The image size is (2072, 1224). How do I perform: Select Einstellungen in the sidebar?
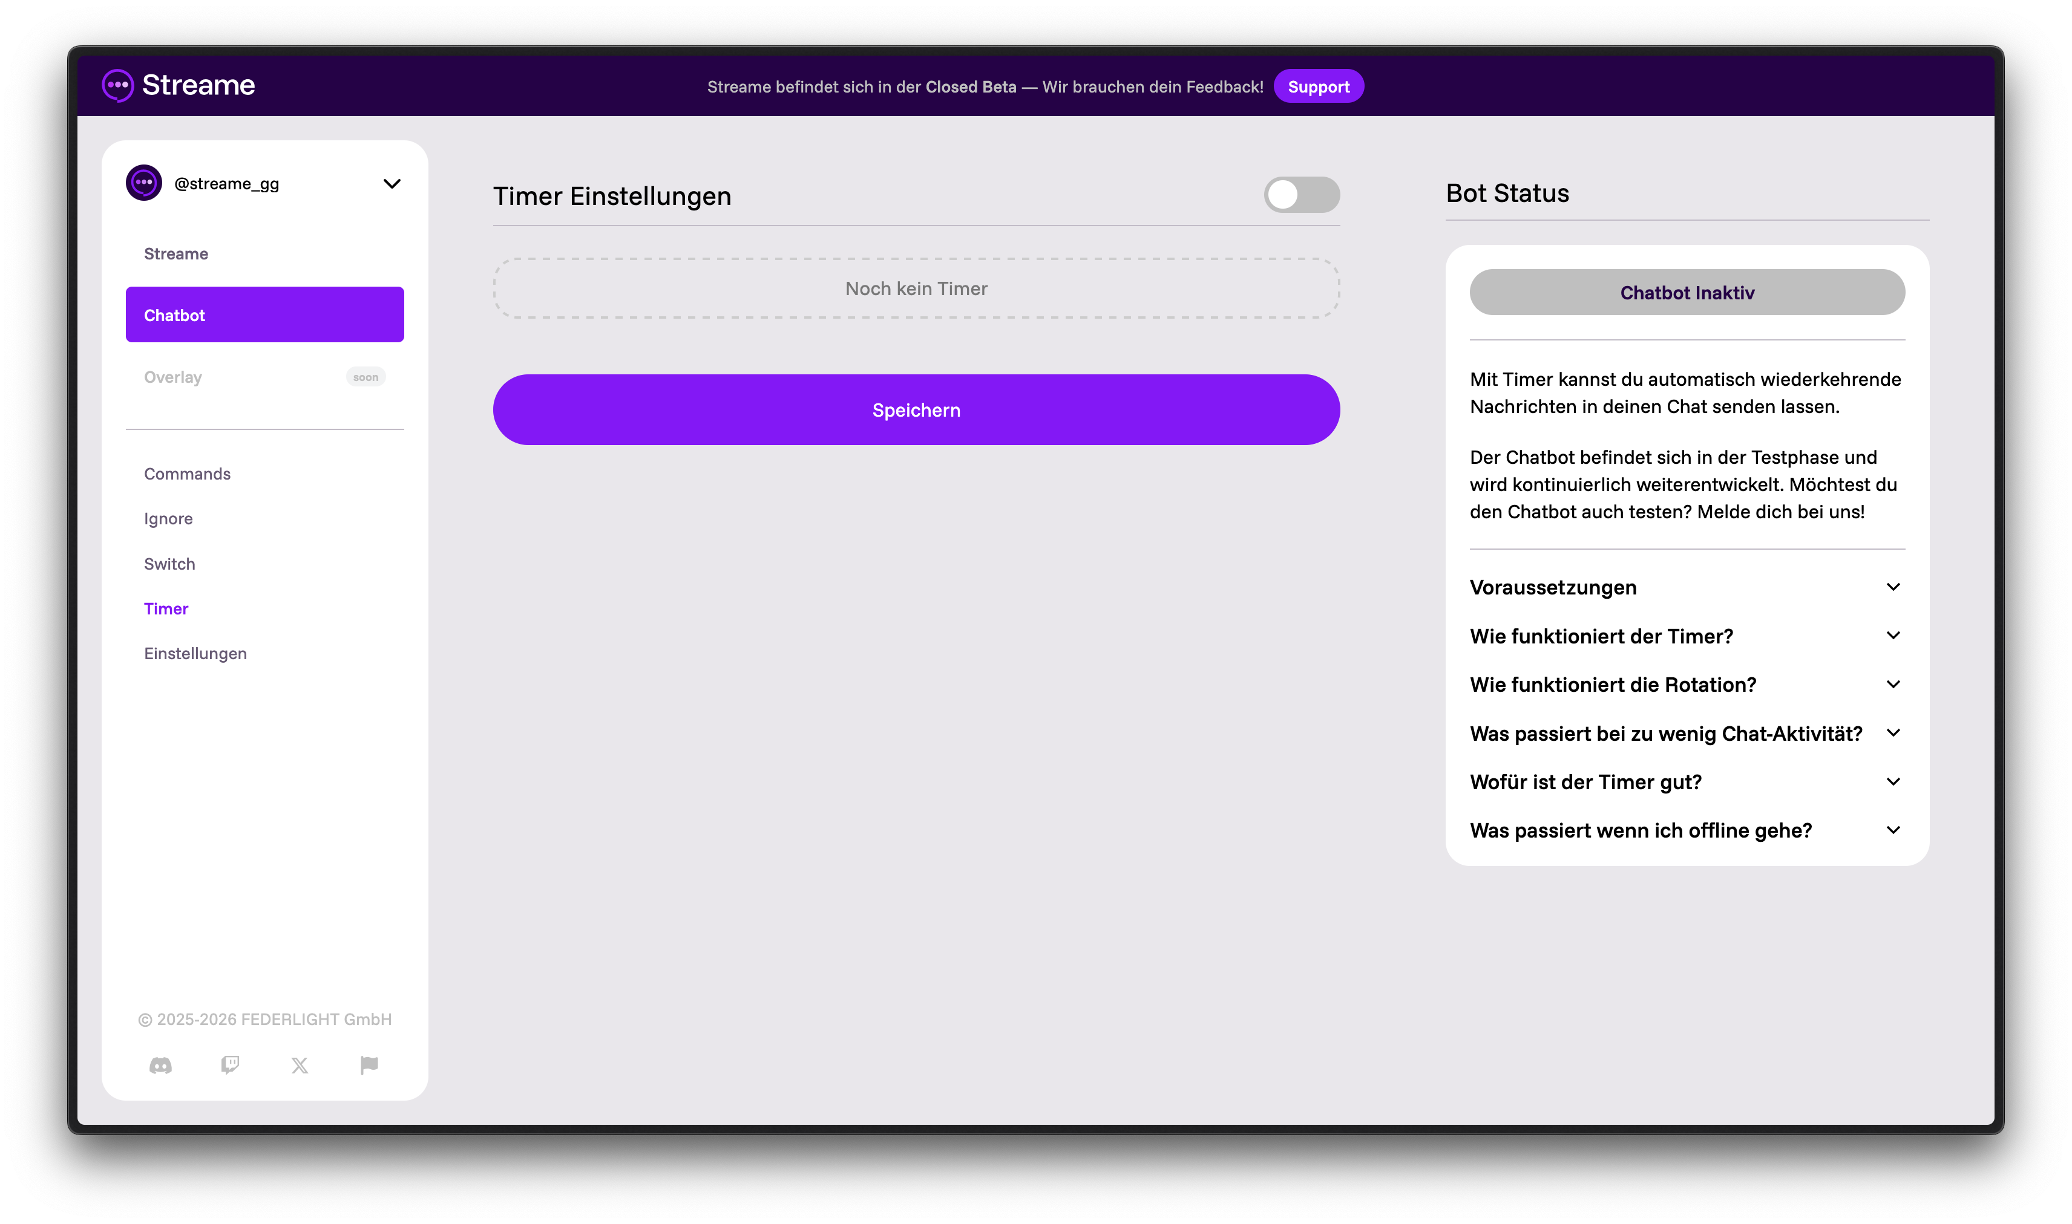tap(195, 653)
